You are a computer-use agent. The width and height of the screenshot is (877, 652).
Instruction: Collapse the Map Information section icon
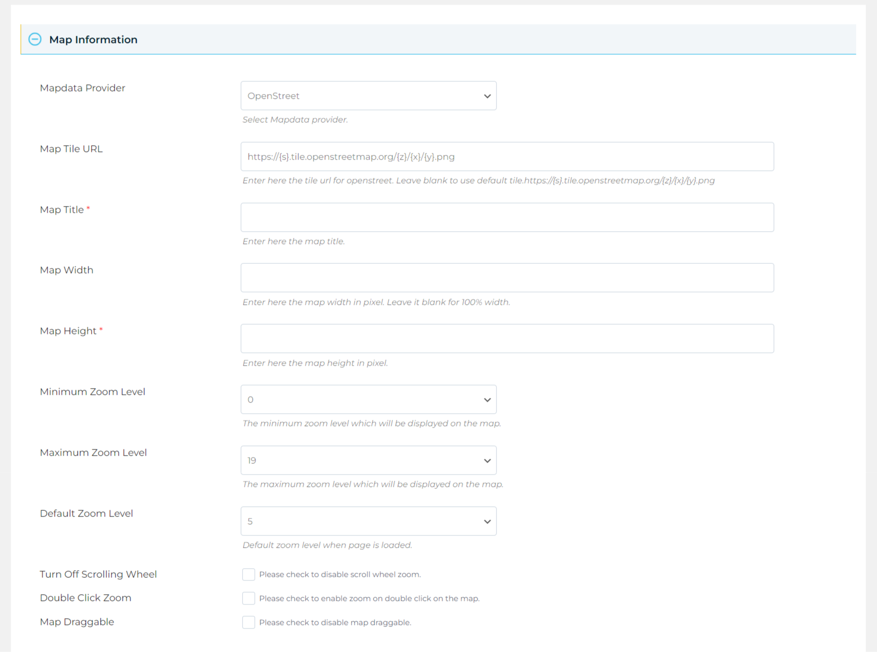pyautogui.click(x=35, y=39)
